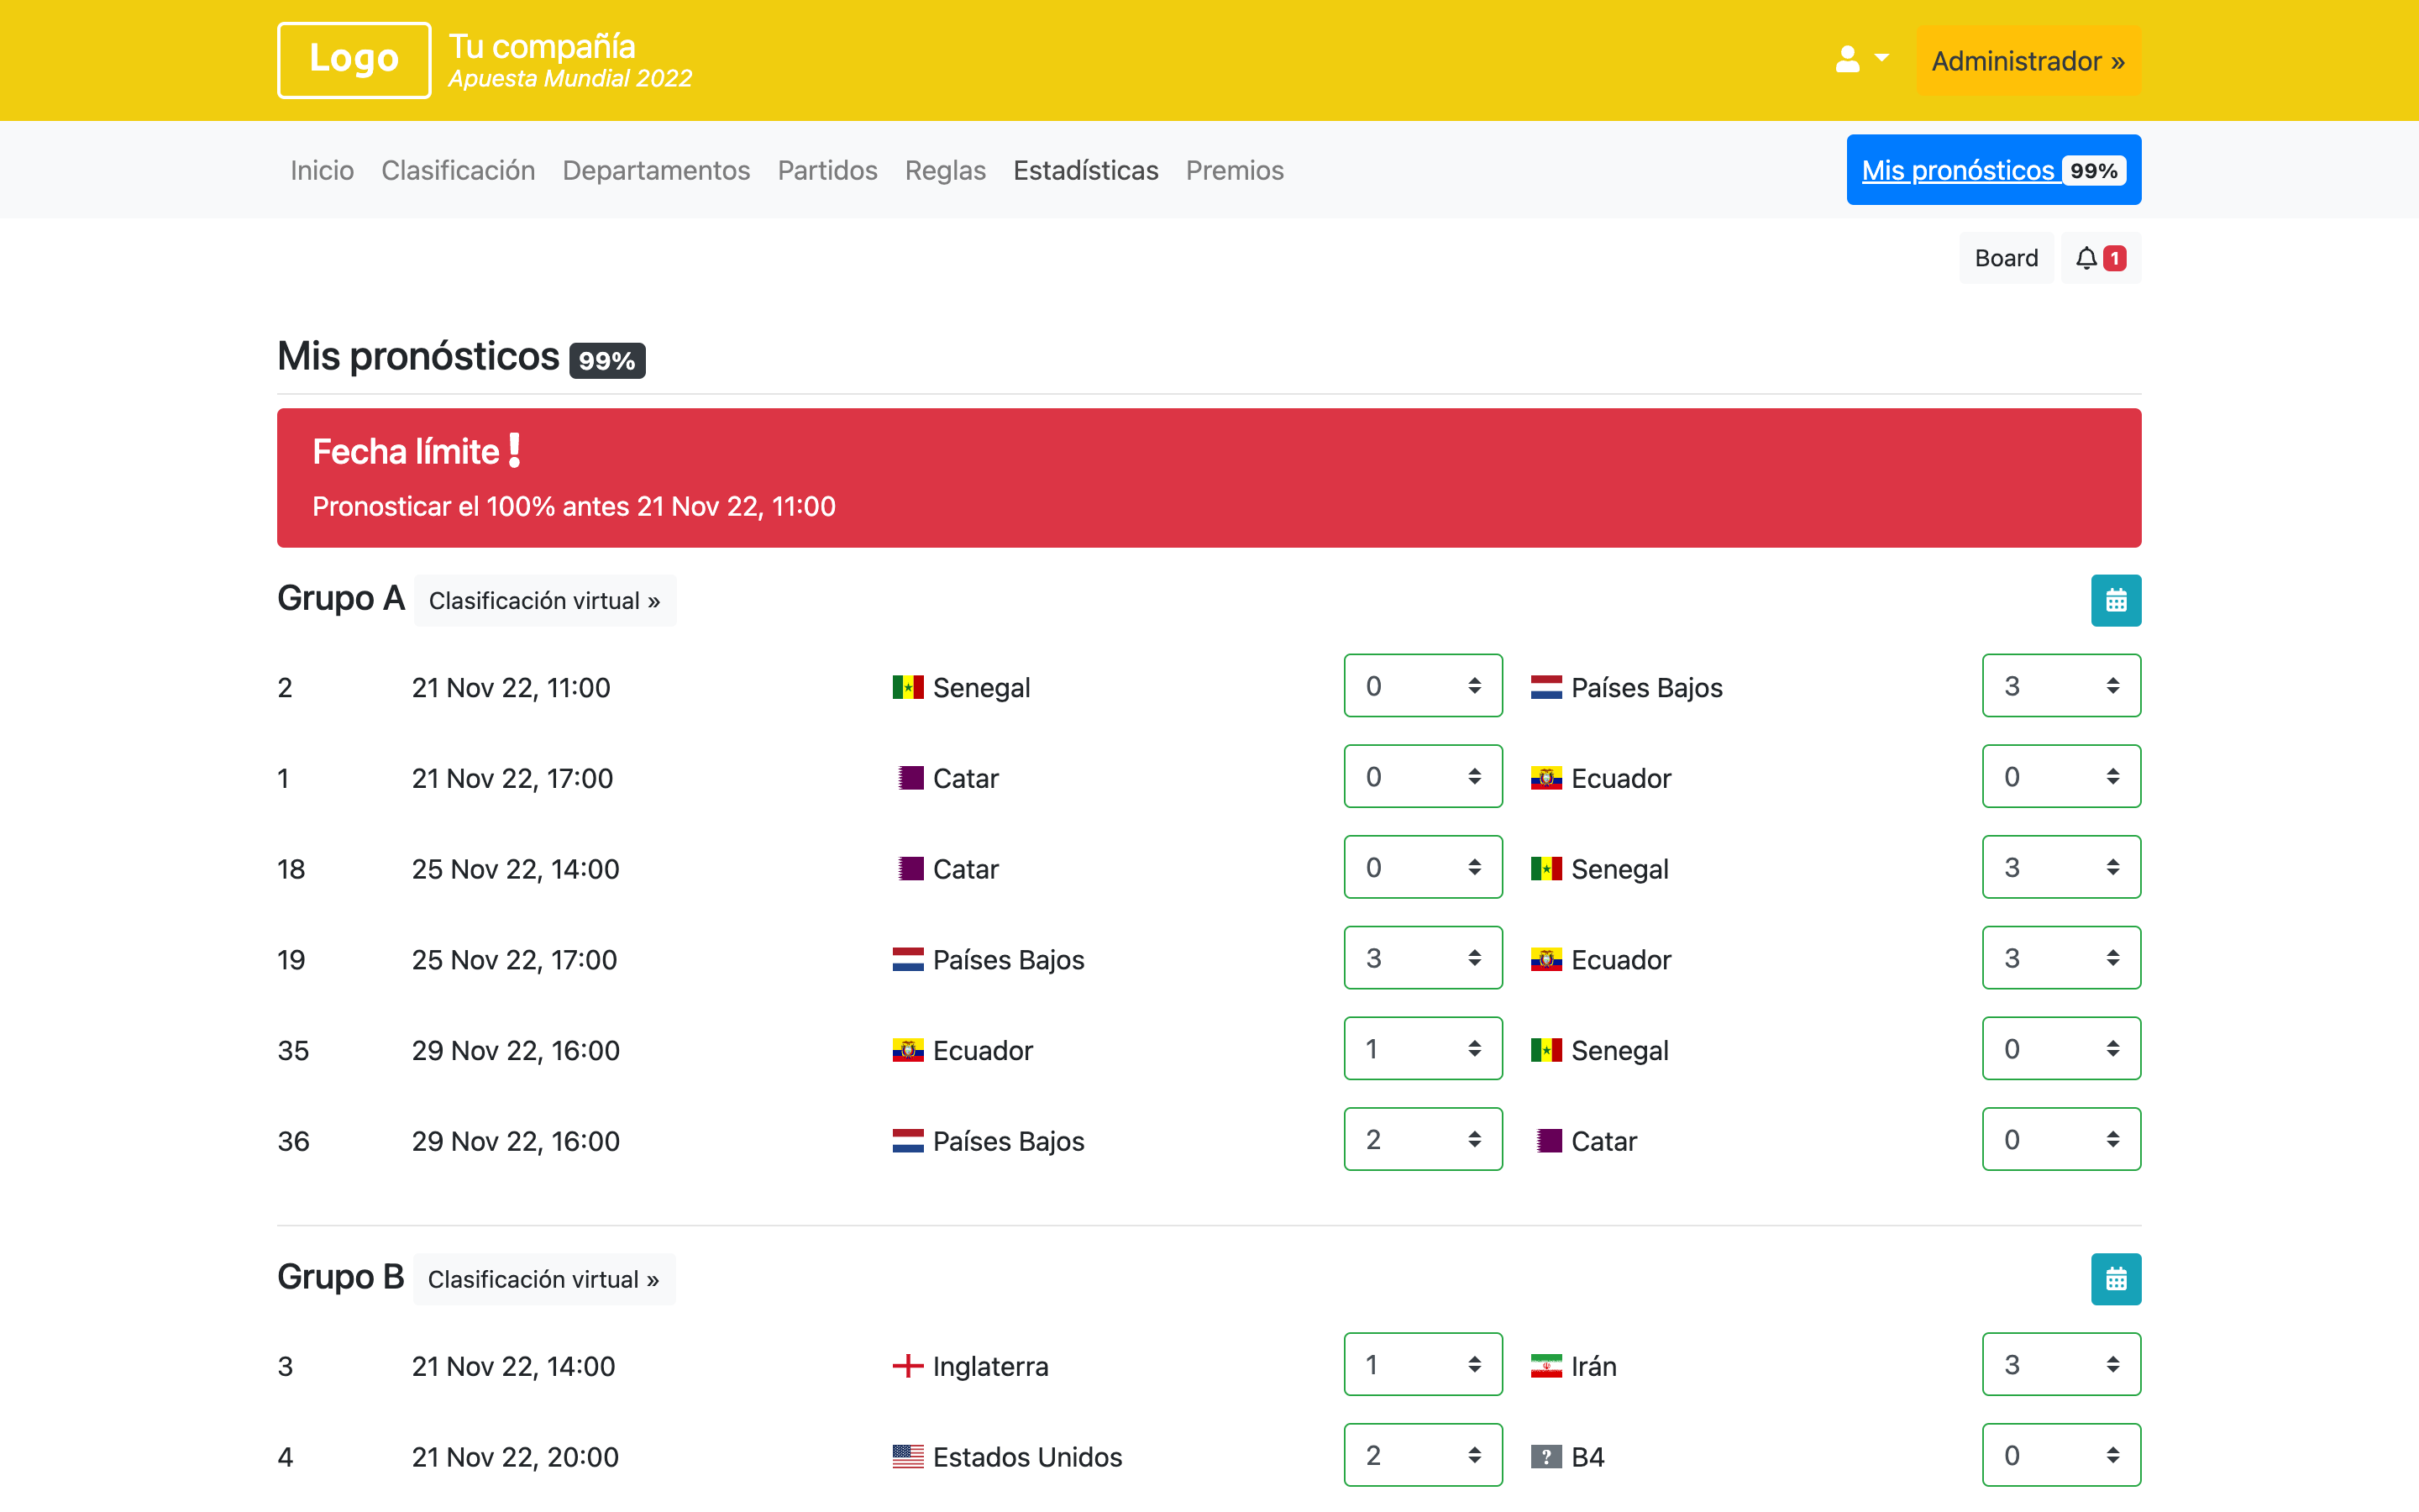Screen dimensions: 2419x1512
Task: Click the Administrador » button
Action: pos(2028,61)
